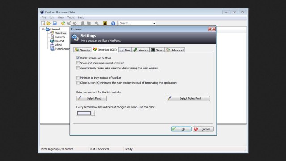Open the Search box dropdown arrow
The image size is (286, 161).
(x=154, y=23)
